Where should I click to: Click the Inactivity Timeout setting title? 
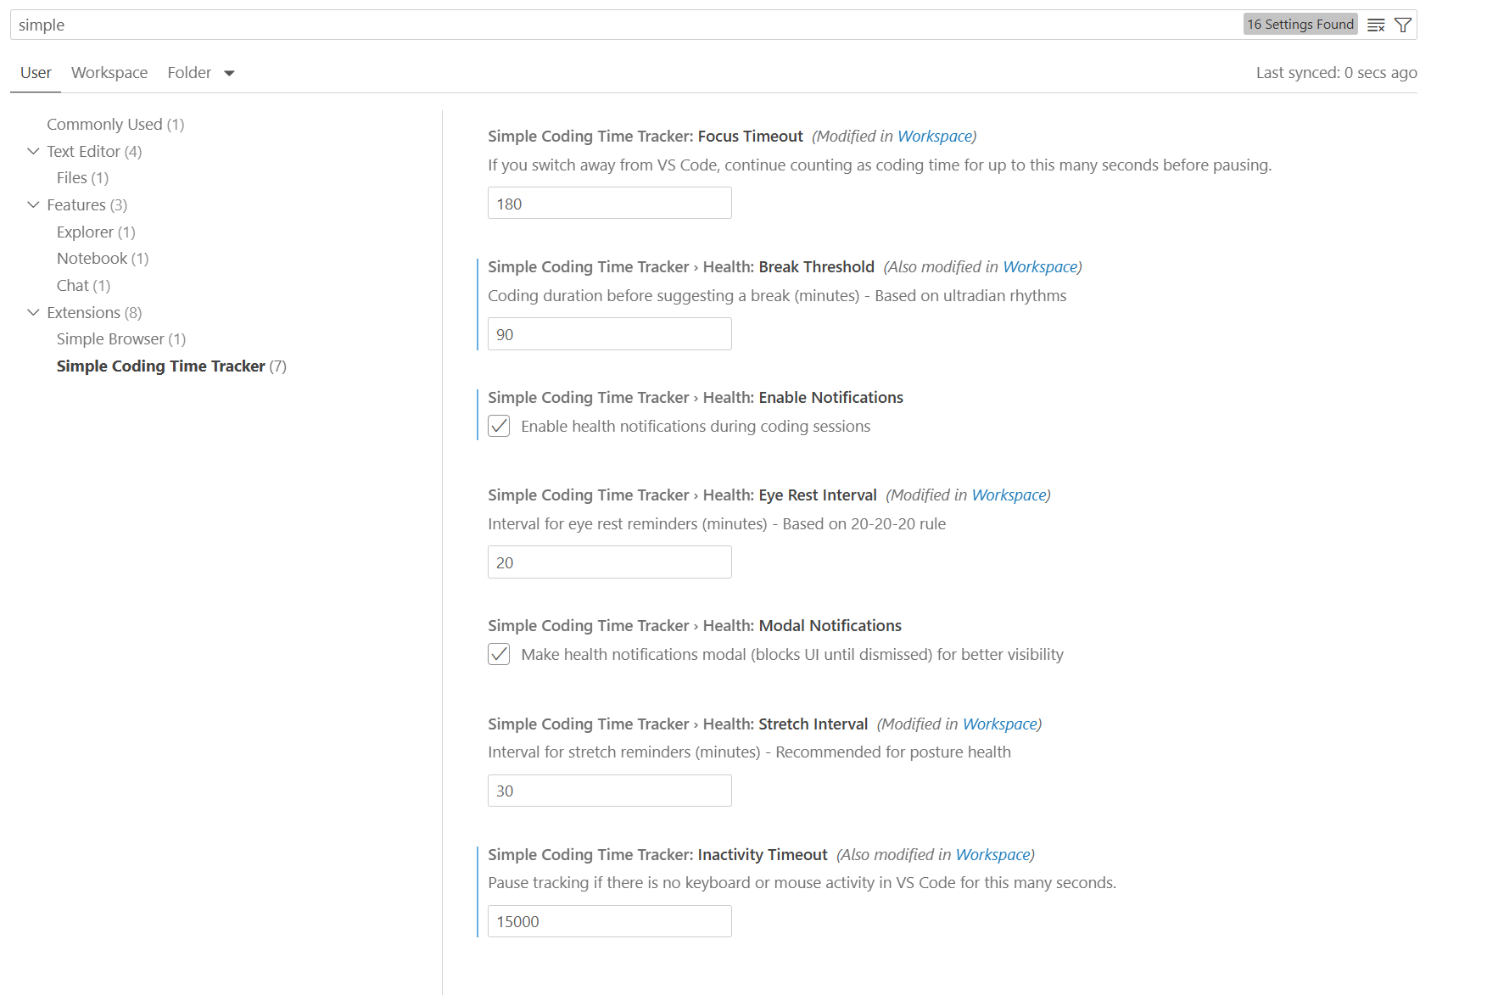pos(657,855)
